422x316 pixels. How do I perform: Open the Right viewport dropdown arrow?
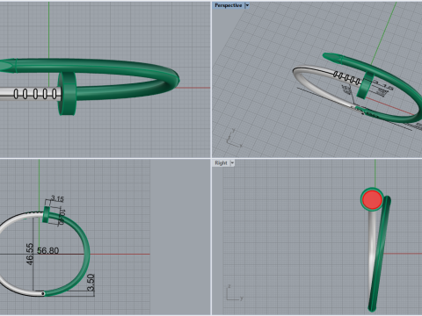click(232, 163)
